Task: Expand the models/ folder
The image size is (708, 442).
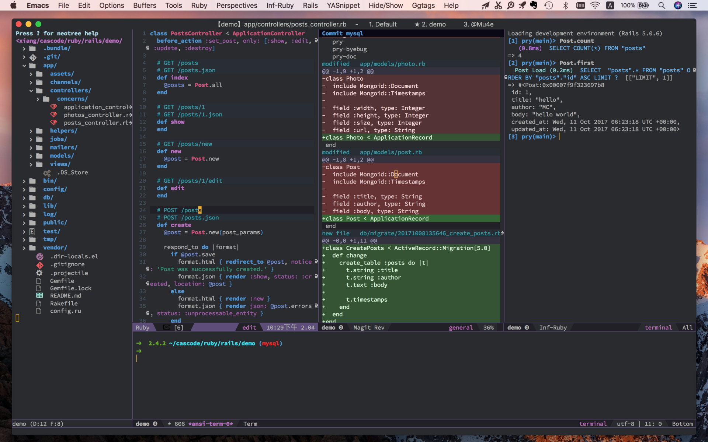Action: click(31, 156)
